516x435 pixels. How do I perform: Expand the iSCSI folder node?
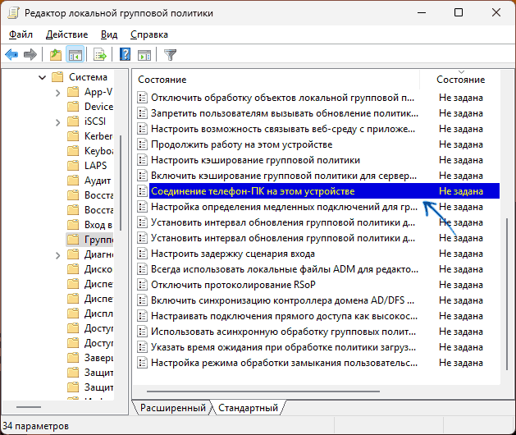point(57,121)
